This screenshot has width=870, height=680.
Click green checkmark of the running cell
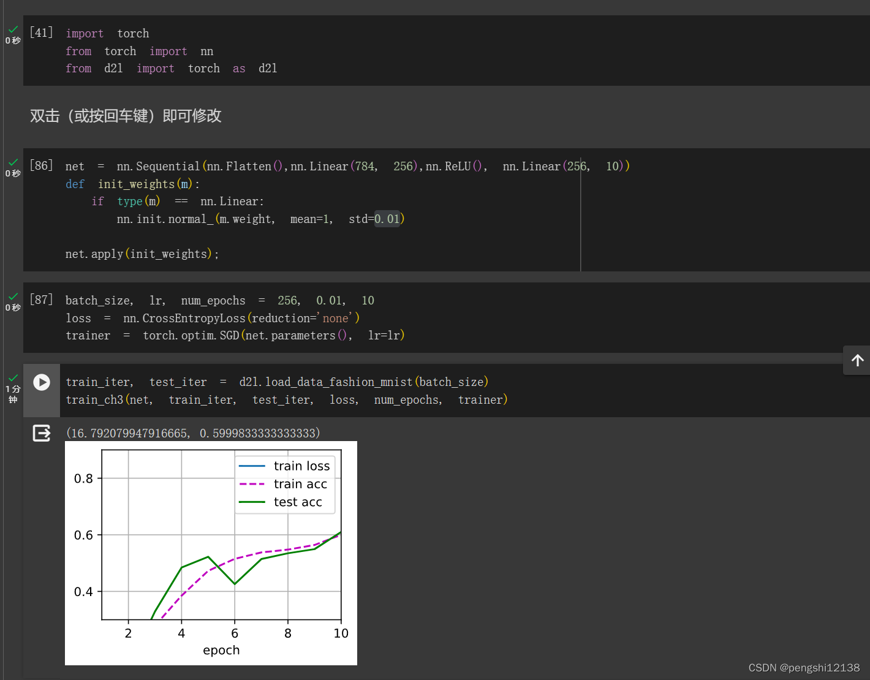[13, 378]
